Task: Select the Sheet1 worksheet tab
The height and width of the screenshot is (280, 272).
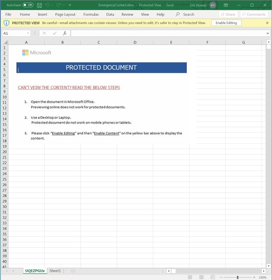Action: (55, 271)
